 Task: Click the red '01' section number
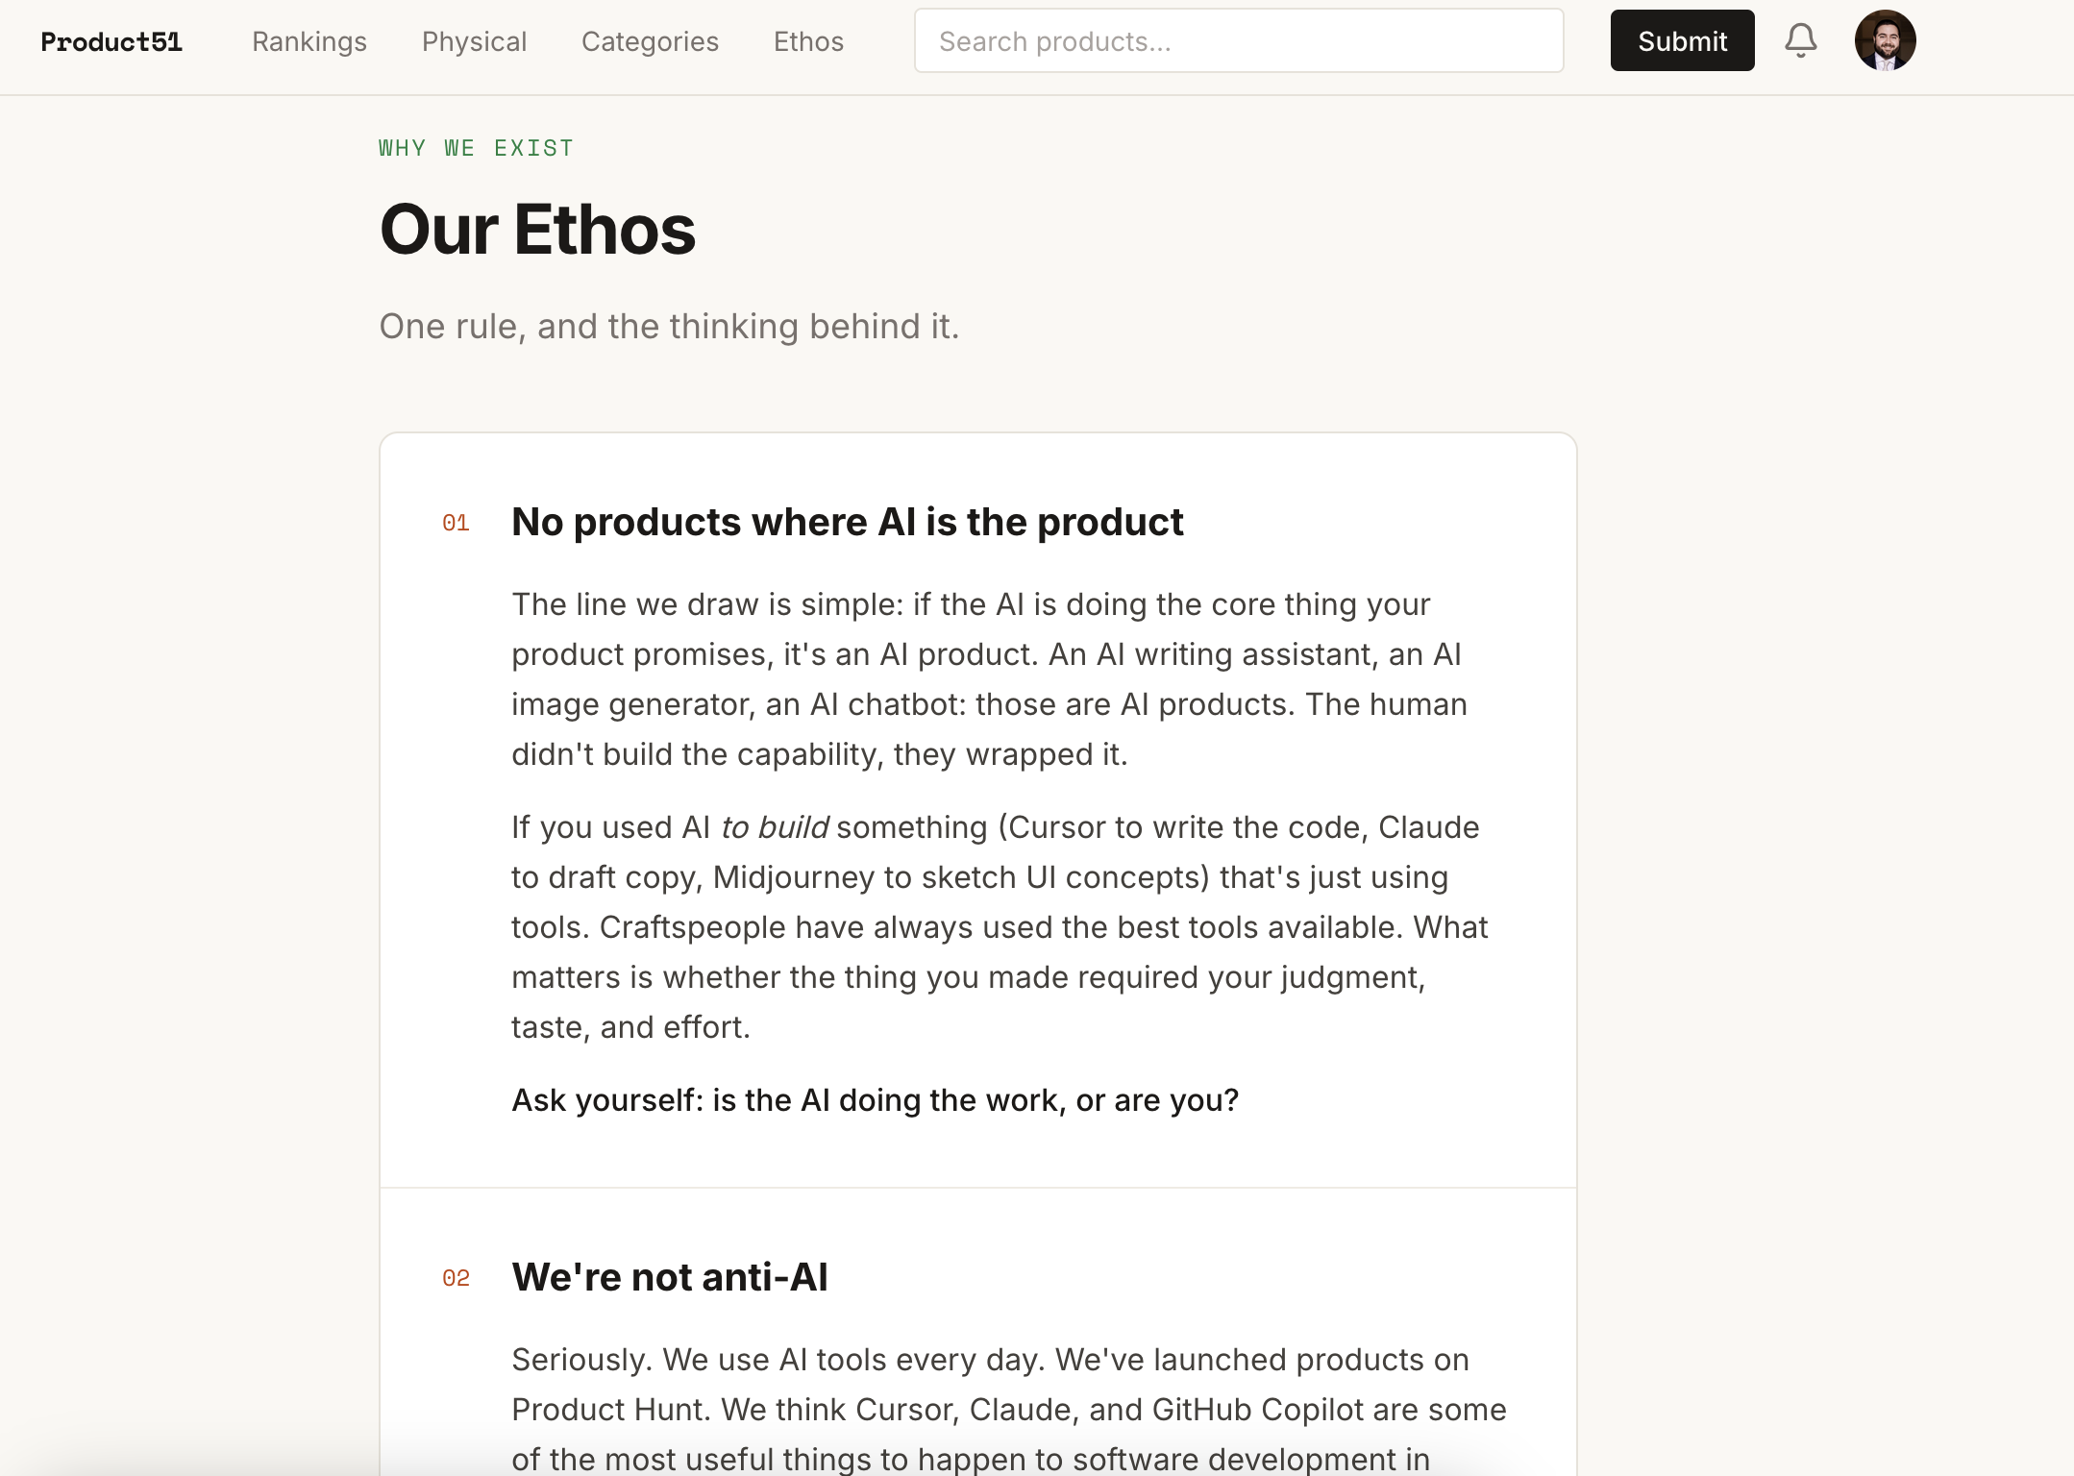click(456, 523)
